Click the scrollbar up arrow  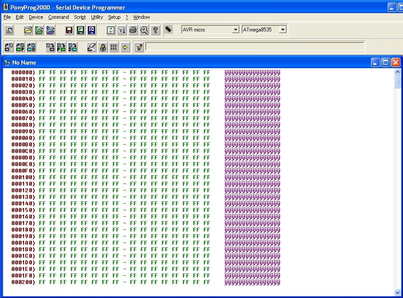[x=397, y=72]
